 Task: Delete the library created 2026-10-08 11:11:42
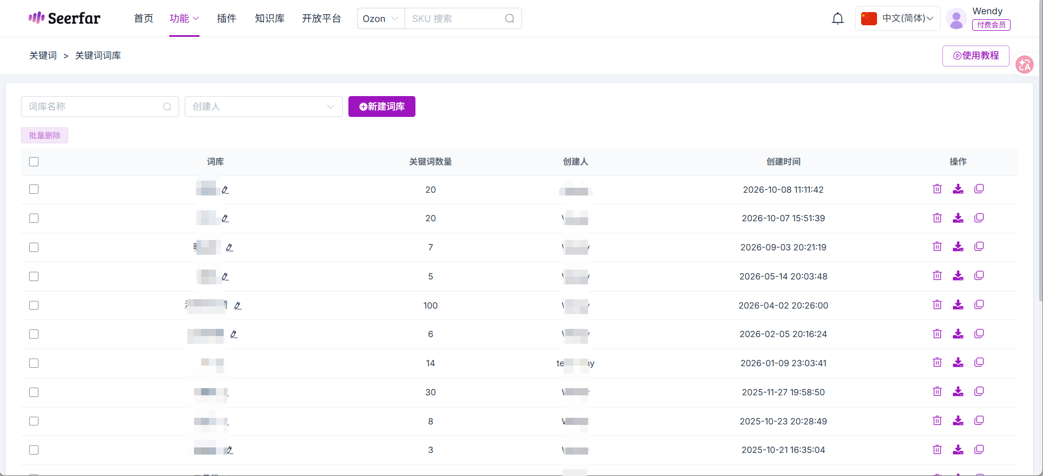(937, 189)
